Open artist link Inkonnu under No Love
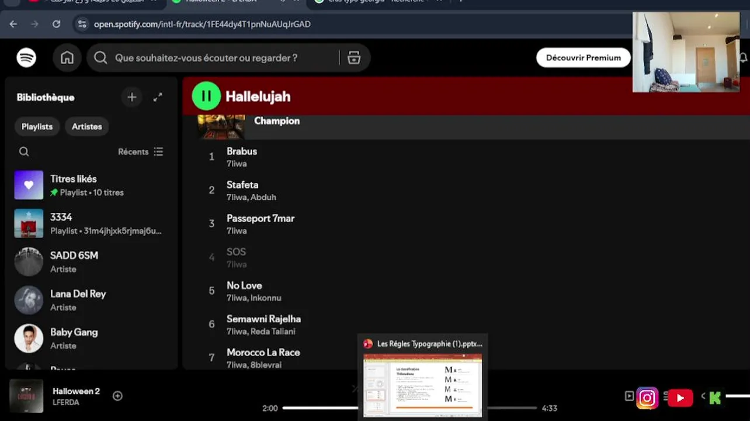This screenshot has width=750, height=421. click(x=266, y=298)
